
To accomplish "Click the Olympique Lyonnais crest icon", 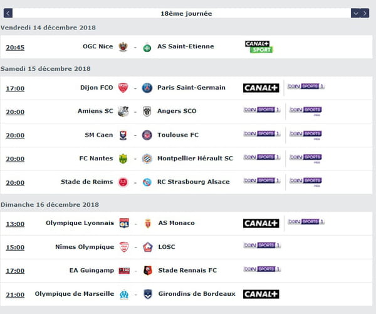I will pyautogui.click(x=124, y=223).
